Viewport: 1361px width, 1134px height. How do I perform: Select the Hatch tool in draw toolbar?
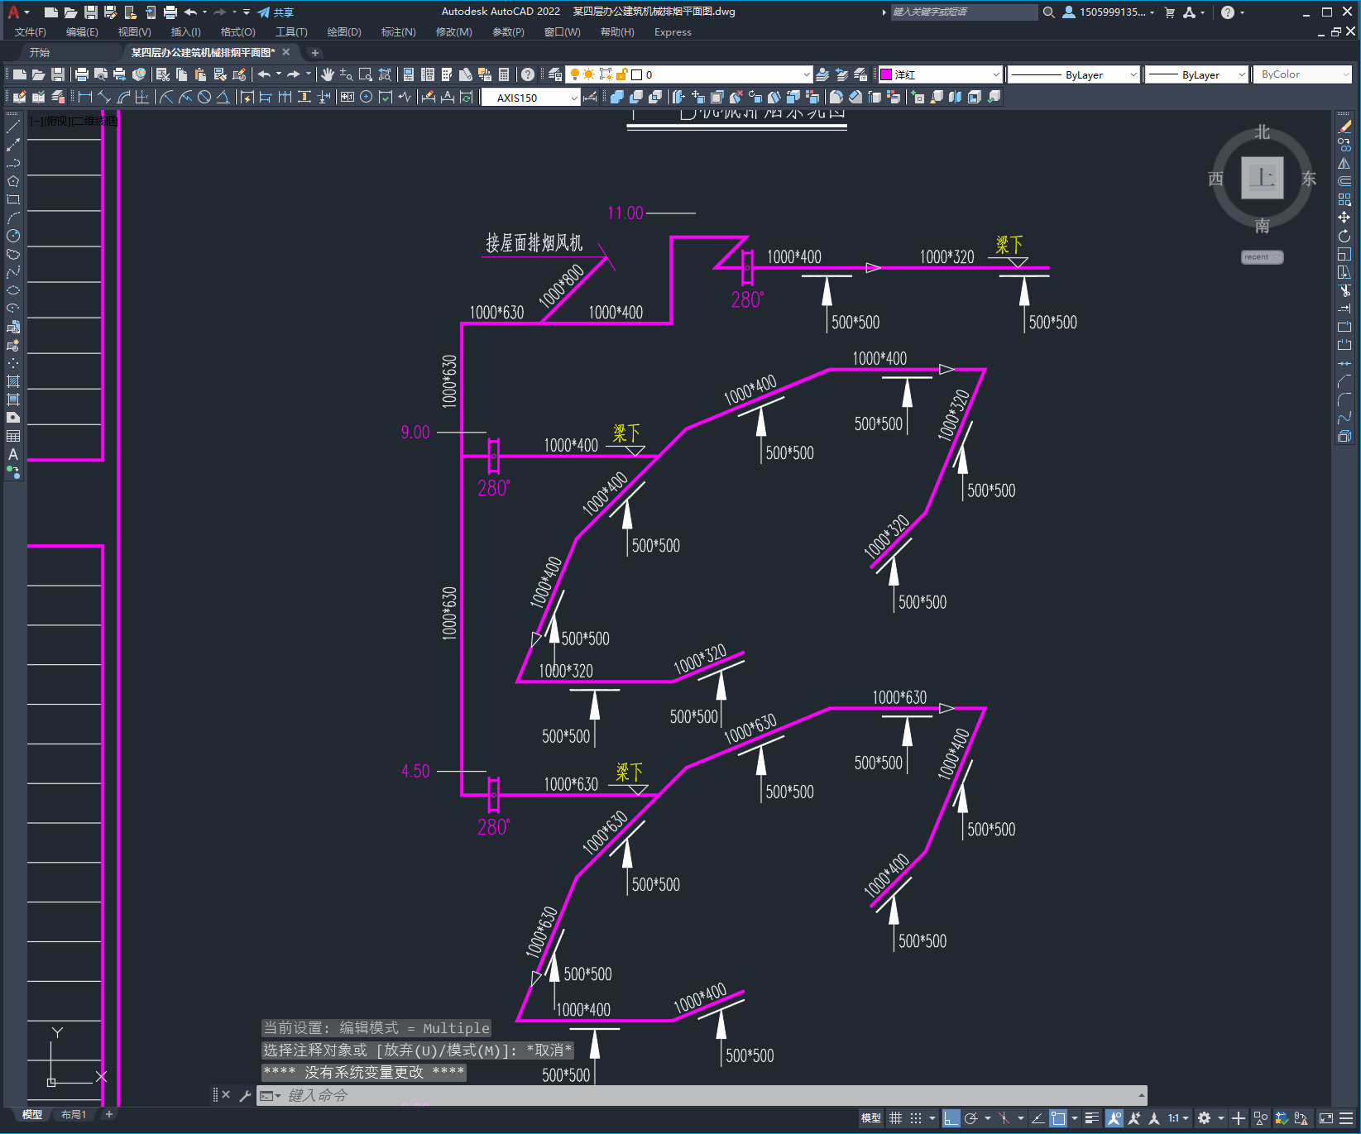[13, 381]
